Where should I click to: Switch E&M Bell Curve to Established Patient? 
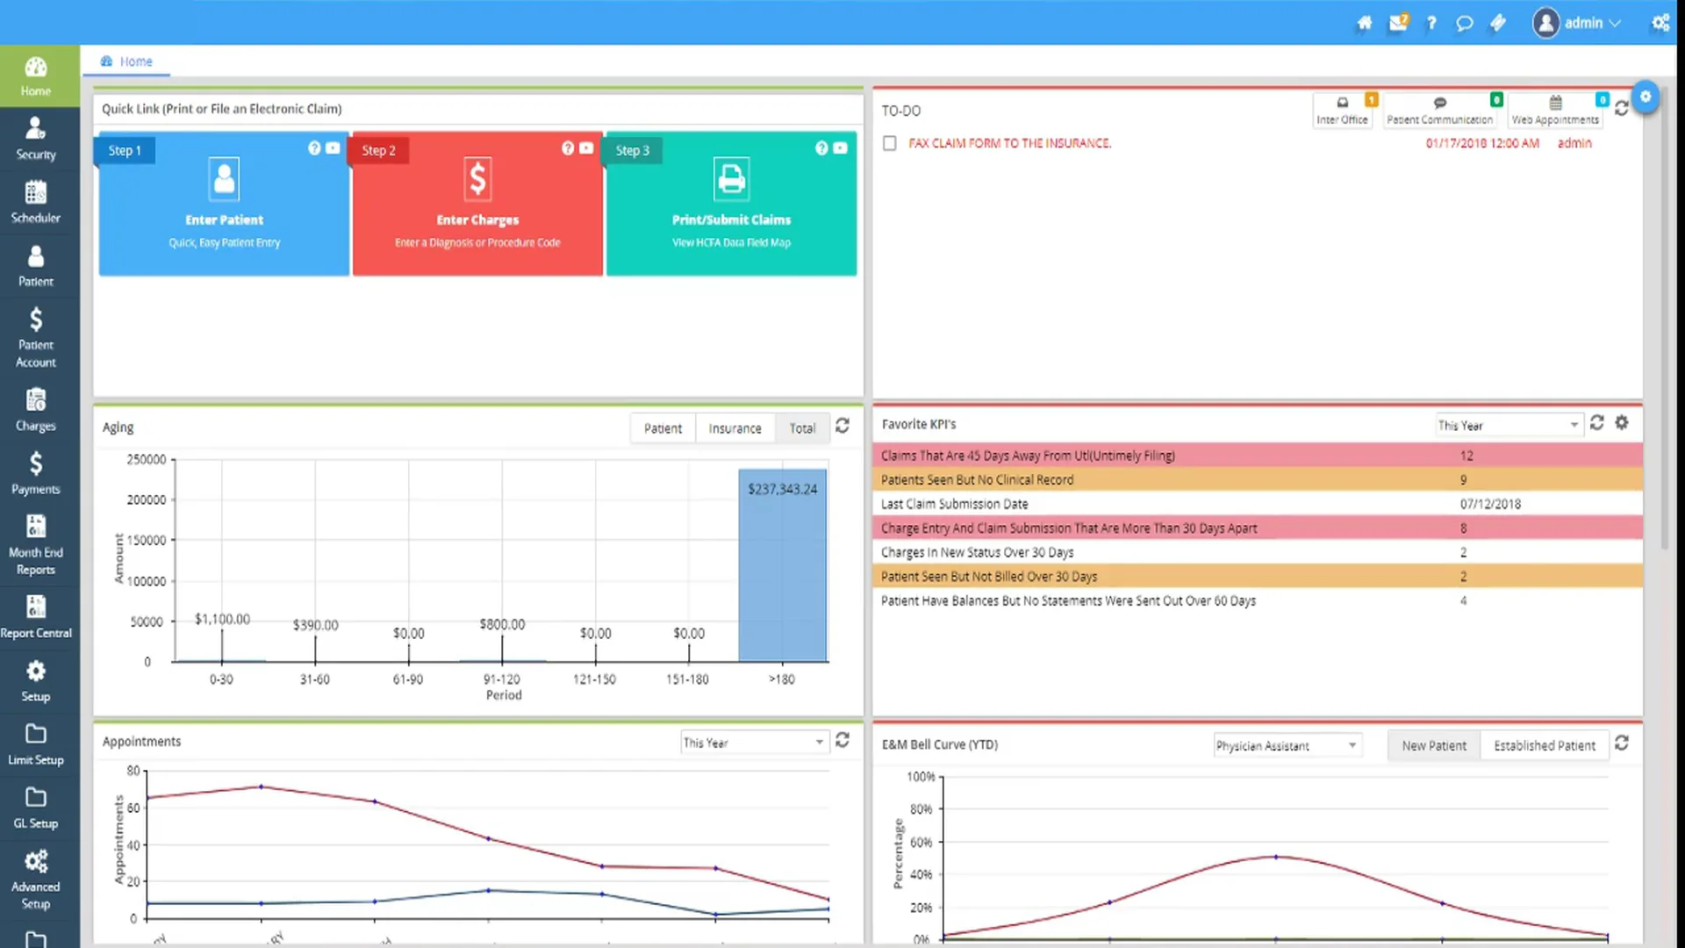(1545, 745)
